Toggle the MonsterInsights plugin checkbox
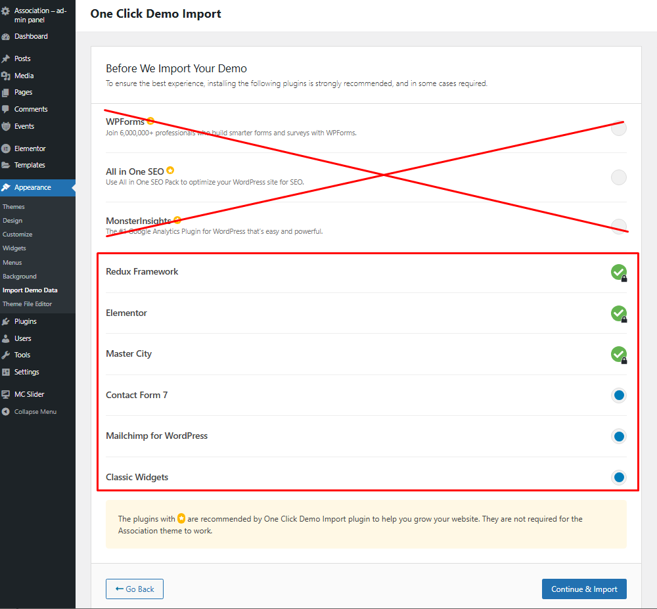The image size is (657, 609). pos(618,227)
